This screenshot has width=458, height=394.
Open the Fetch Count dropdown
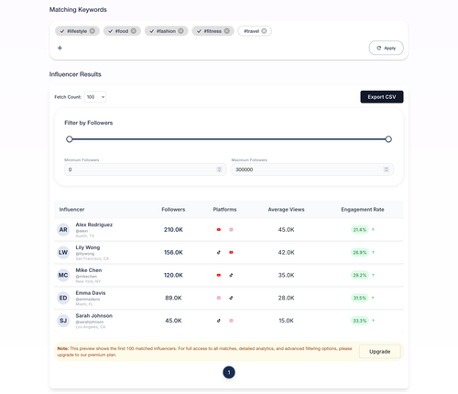[95, 97]
